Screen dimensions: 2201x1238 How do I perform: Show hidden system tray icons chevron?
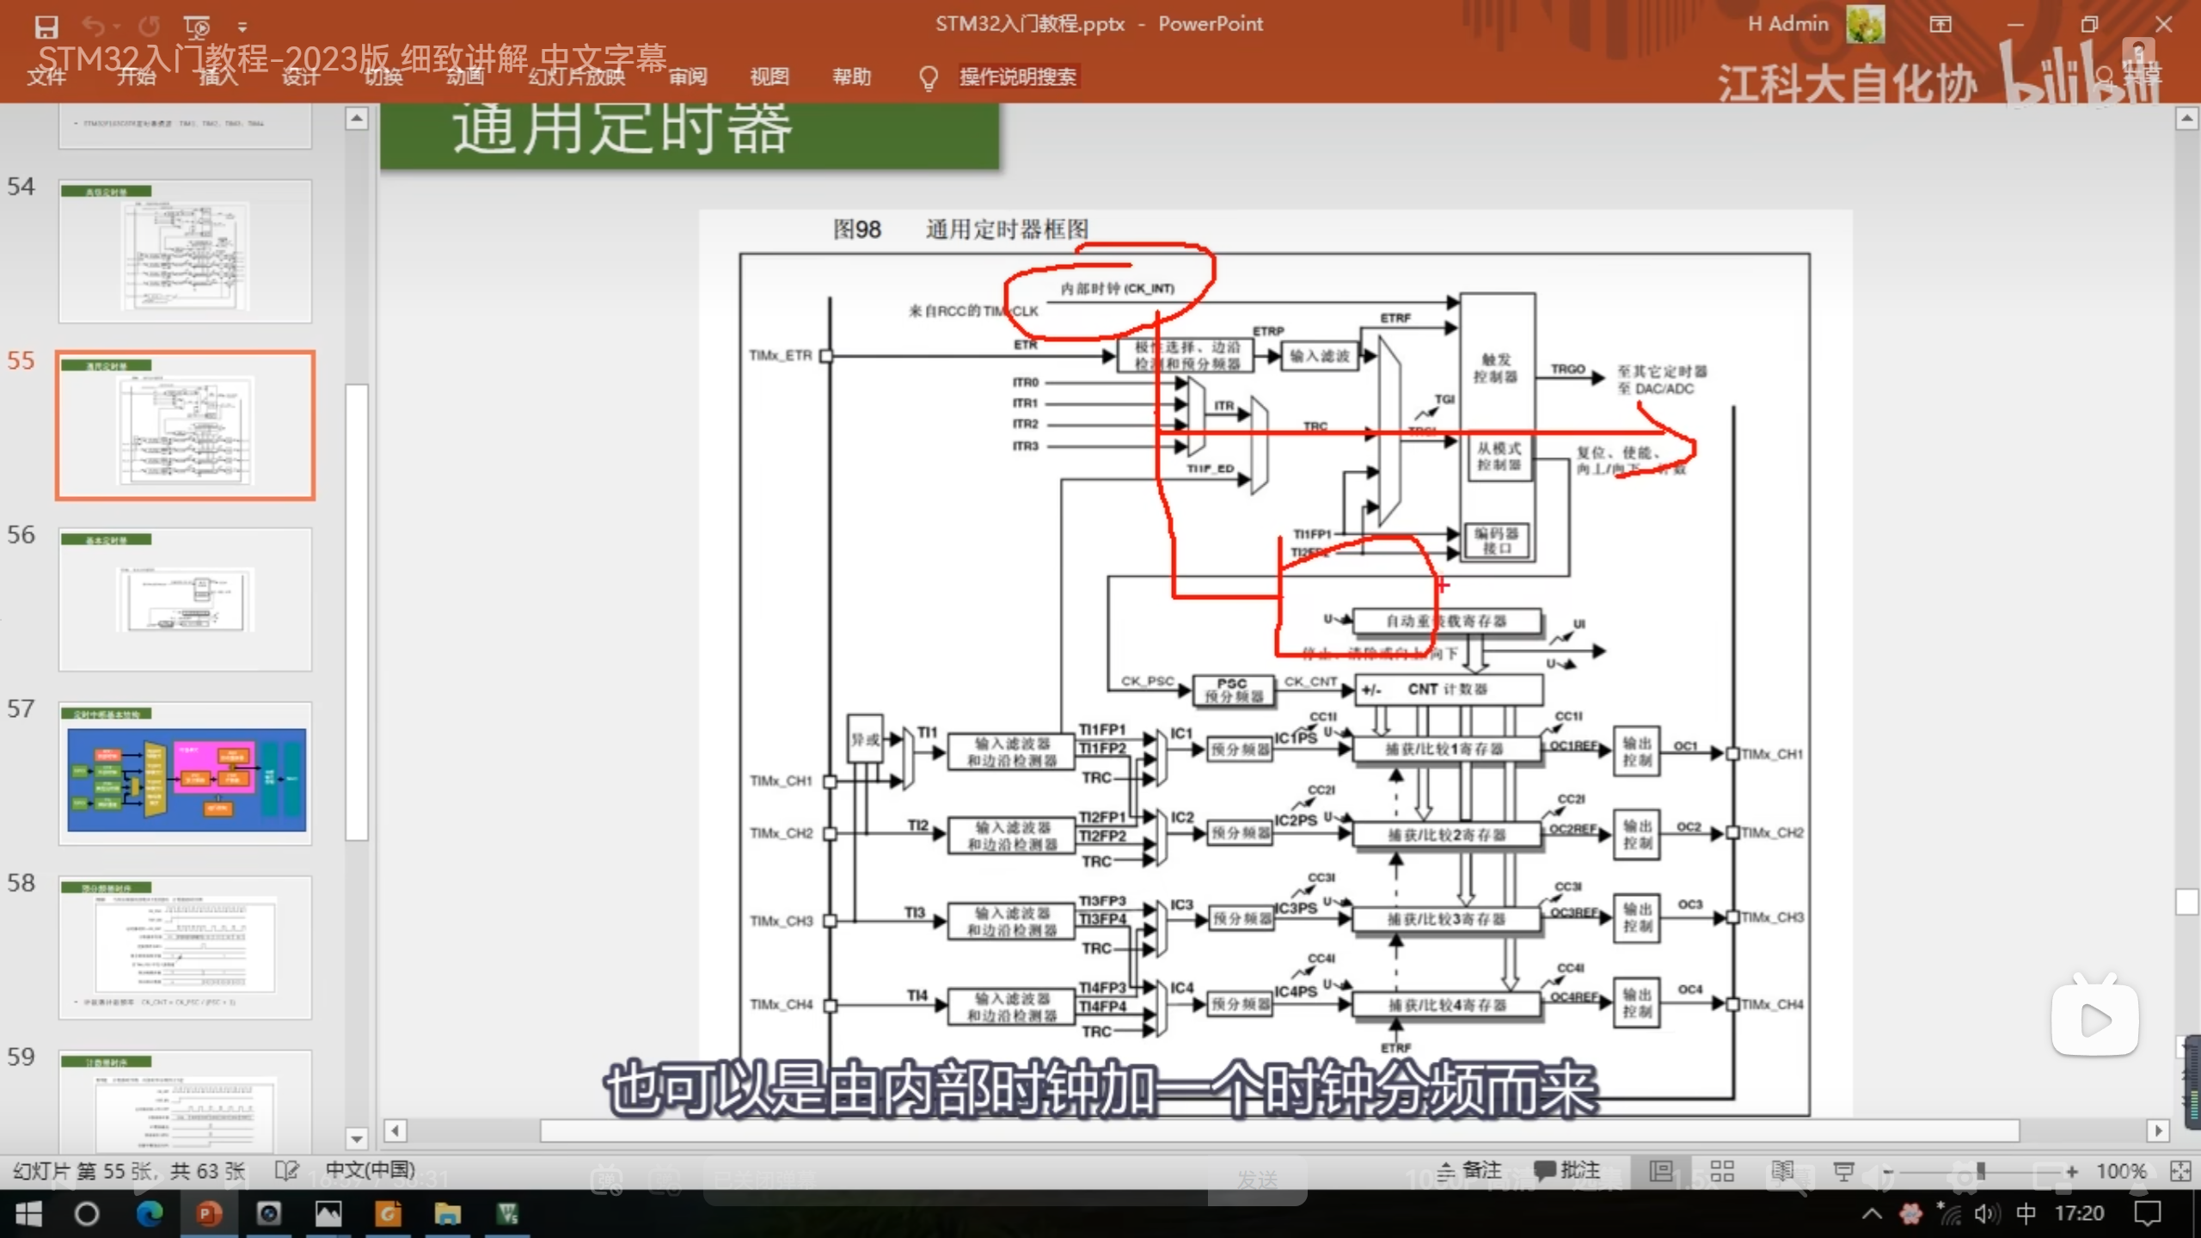(x=1871, y=1214)
